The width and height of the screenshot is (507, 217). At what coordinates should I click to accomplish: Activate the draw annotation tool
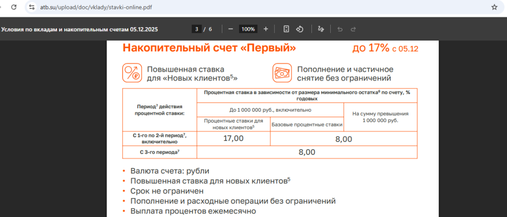click(x=321, y=29)
